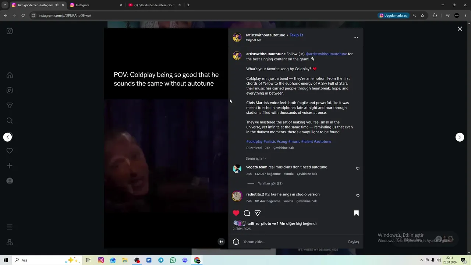
Task: Expand replies via Yanıtları gör (32)
Action: coord(270,183)
